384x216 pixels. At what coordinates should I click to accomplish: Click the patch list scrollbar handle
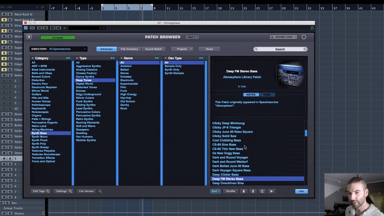click(306, 133)
